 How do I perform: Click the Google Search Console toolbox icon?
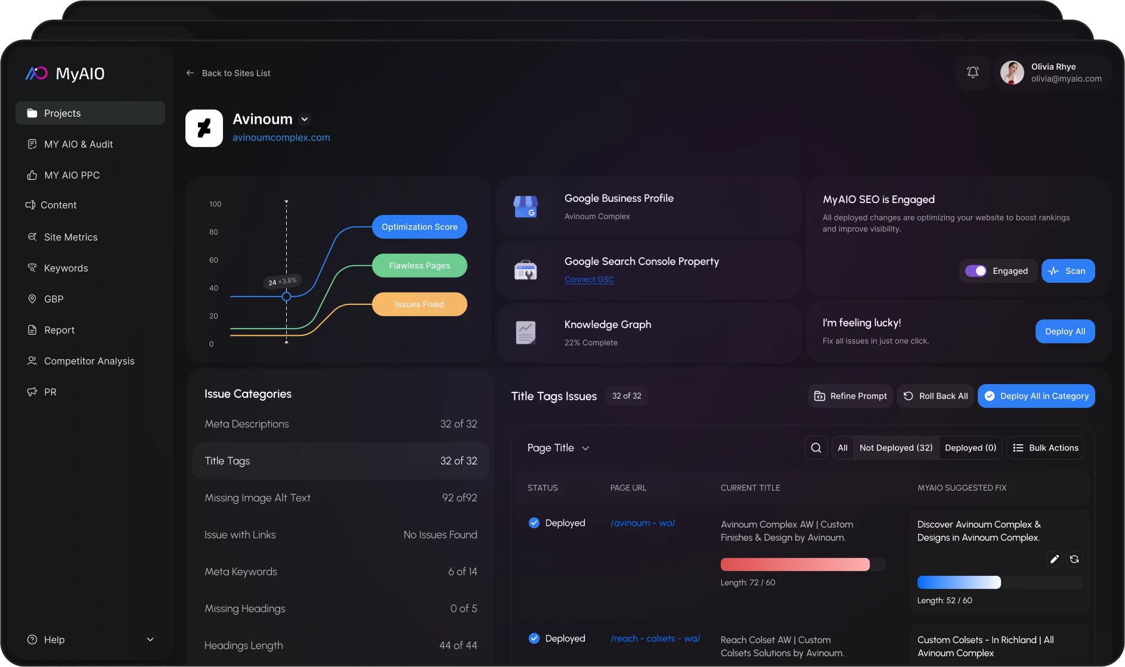coord(525,270)
